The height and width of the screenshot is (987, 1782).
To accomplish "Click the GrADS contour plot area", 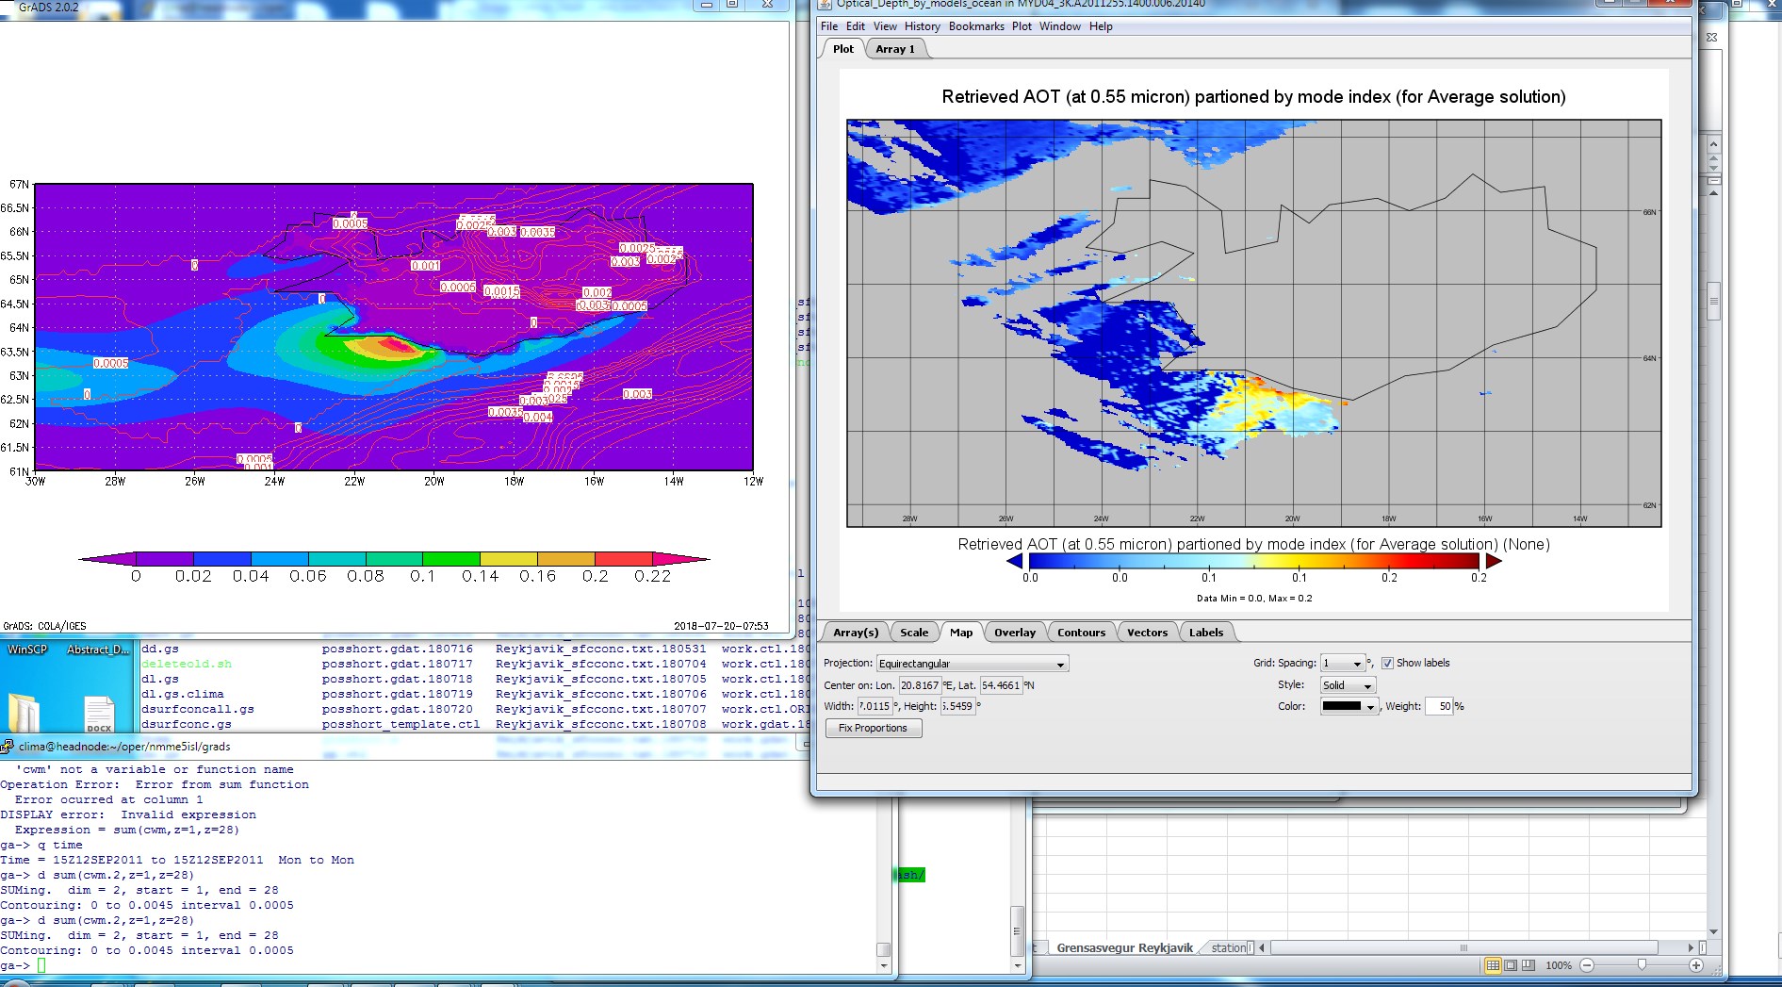I will coord(394,327).
